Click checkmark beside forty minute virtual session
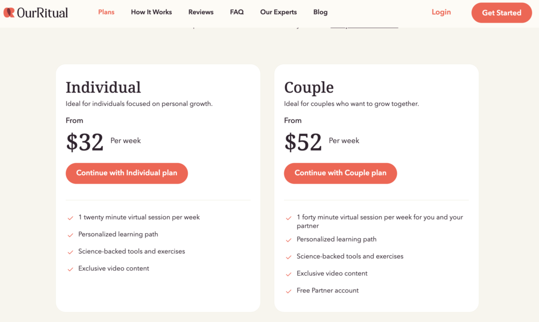539x322 pixels. click(289, 218)
